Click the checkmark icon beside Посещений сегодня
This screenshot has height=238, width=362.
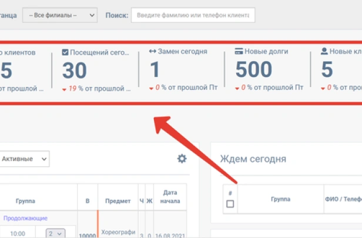click(x=65, y=52)
